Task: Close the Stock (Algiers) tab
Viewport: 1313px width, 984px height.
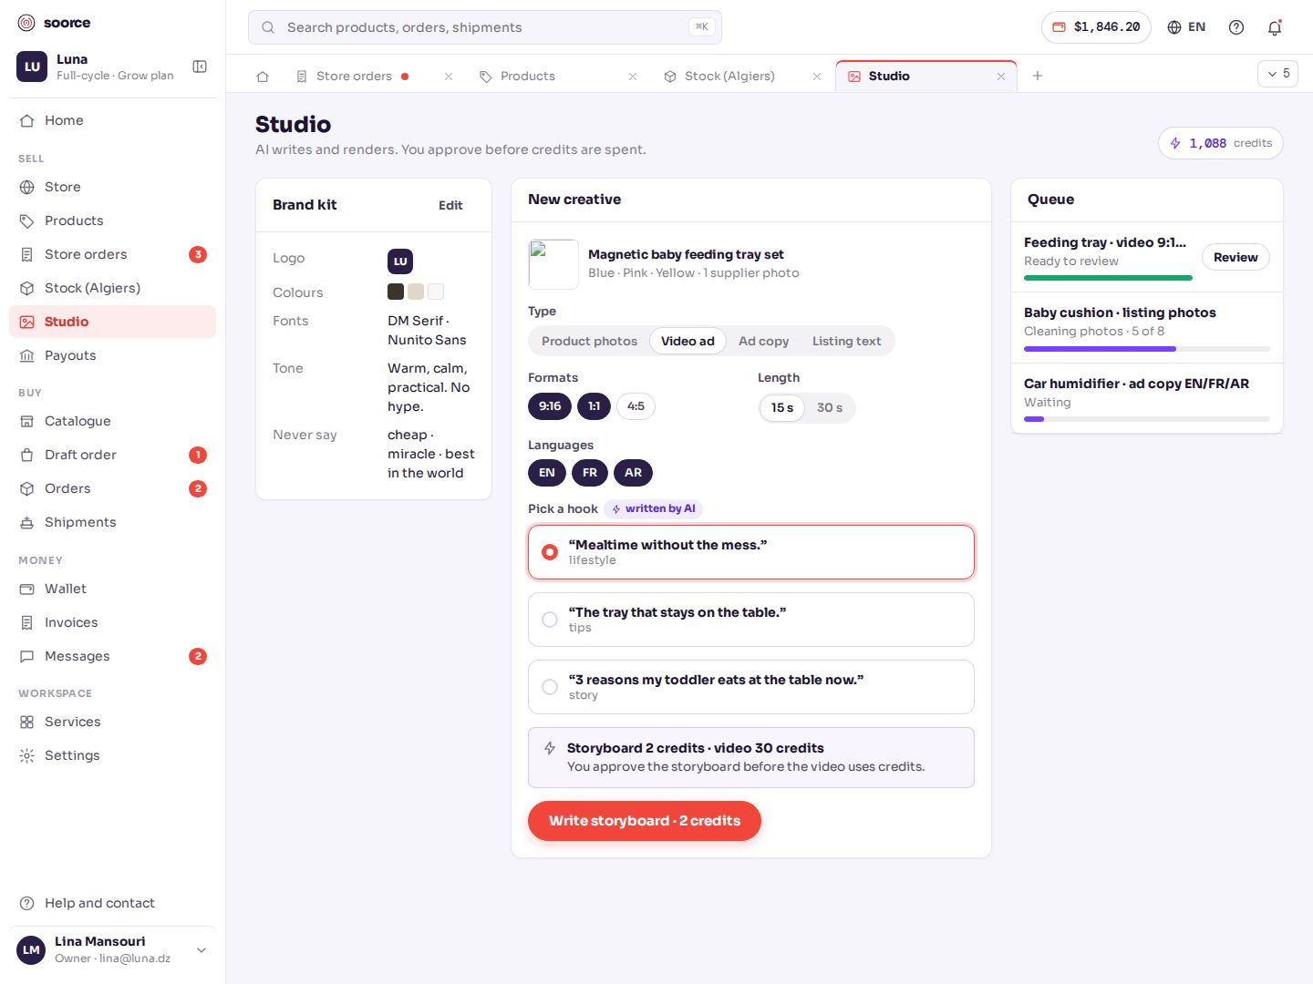Action: coord(817,77)
